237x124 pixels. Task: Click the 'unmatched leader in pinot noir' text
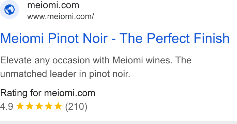point(65,74)
